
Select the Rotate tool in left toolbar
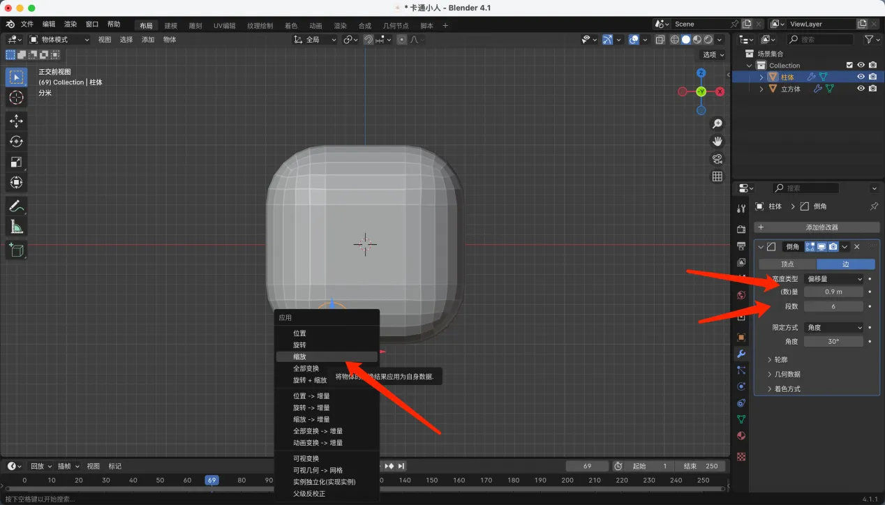[17, 142]
